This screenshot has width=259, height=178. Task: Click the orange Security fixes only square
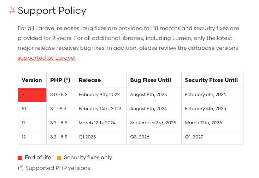[59, 158]
